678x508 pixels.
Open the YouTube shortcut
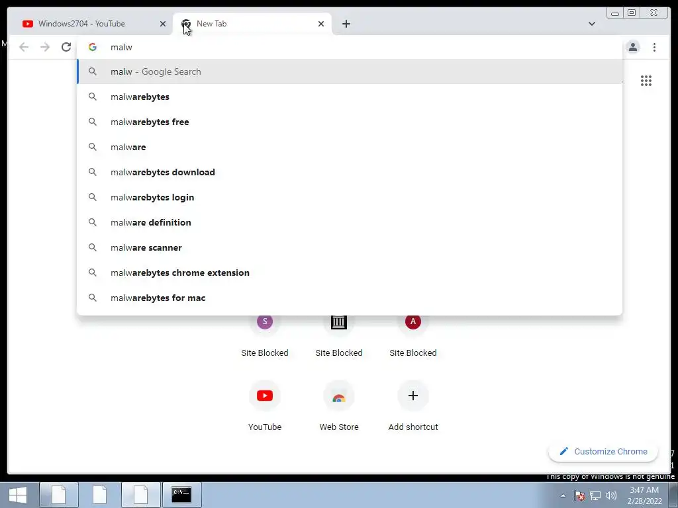[x=265, y=405]
